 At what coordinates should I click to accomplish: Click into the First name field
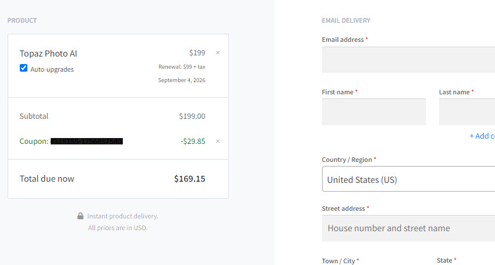coord(374,112)
